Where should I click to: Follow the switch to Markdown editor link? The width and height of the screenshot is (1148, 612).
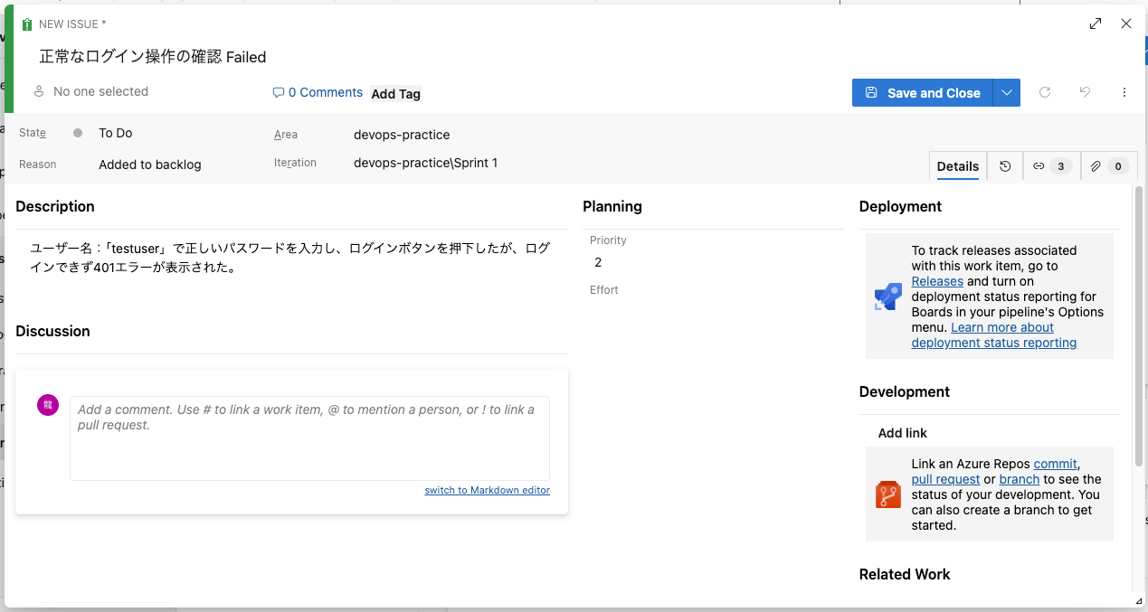487,490
